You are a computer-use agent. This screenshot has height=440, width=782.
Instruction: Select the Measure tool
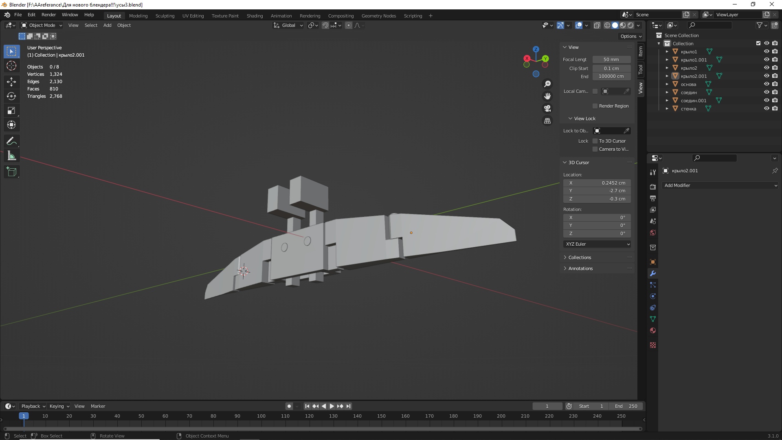[11, 156]
